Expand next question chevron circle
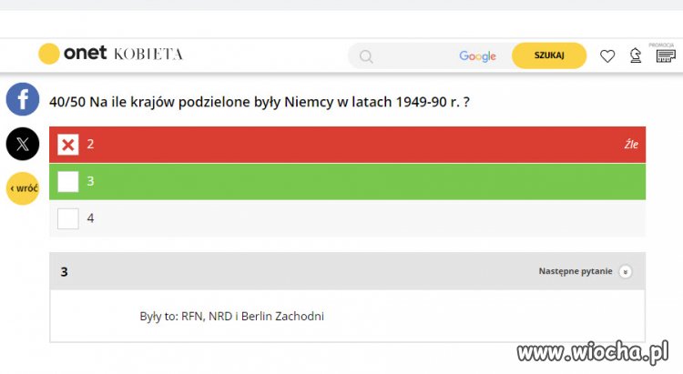This screenshot has width=683, height=374. [x=626, y=272]
